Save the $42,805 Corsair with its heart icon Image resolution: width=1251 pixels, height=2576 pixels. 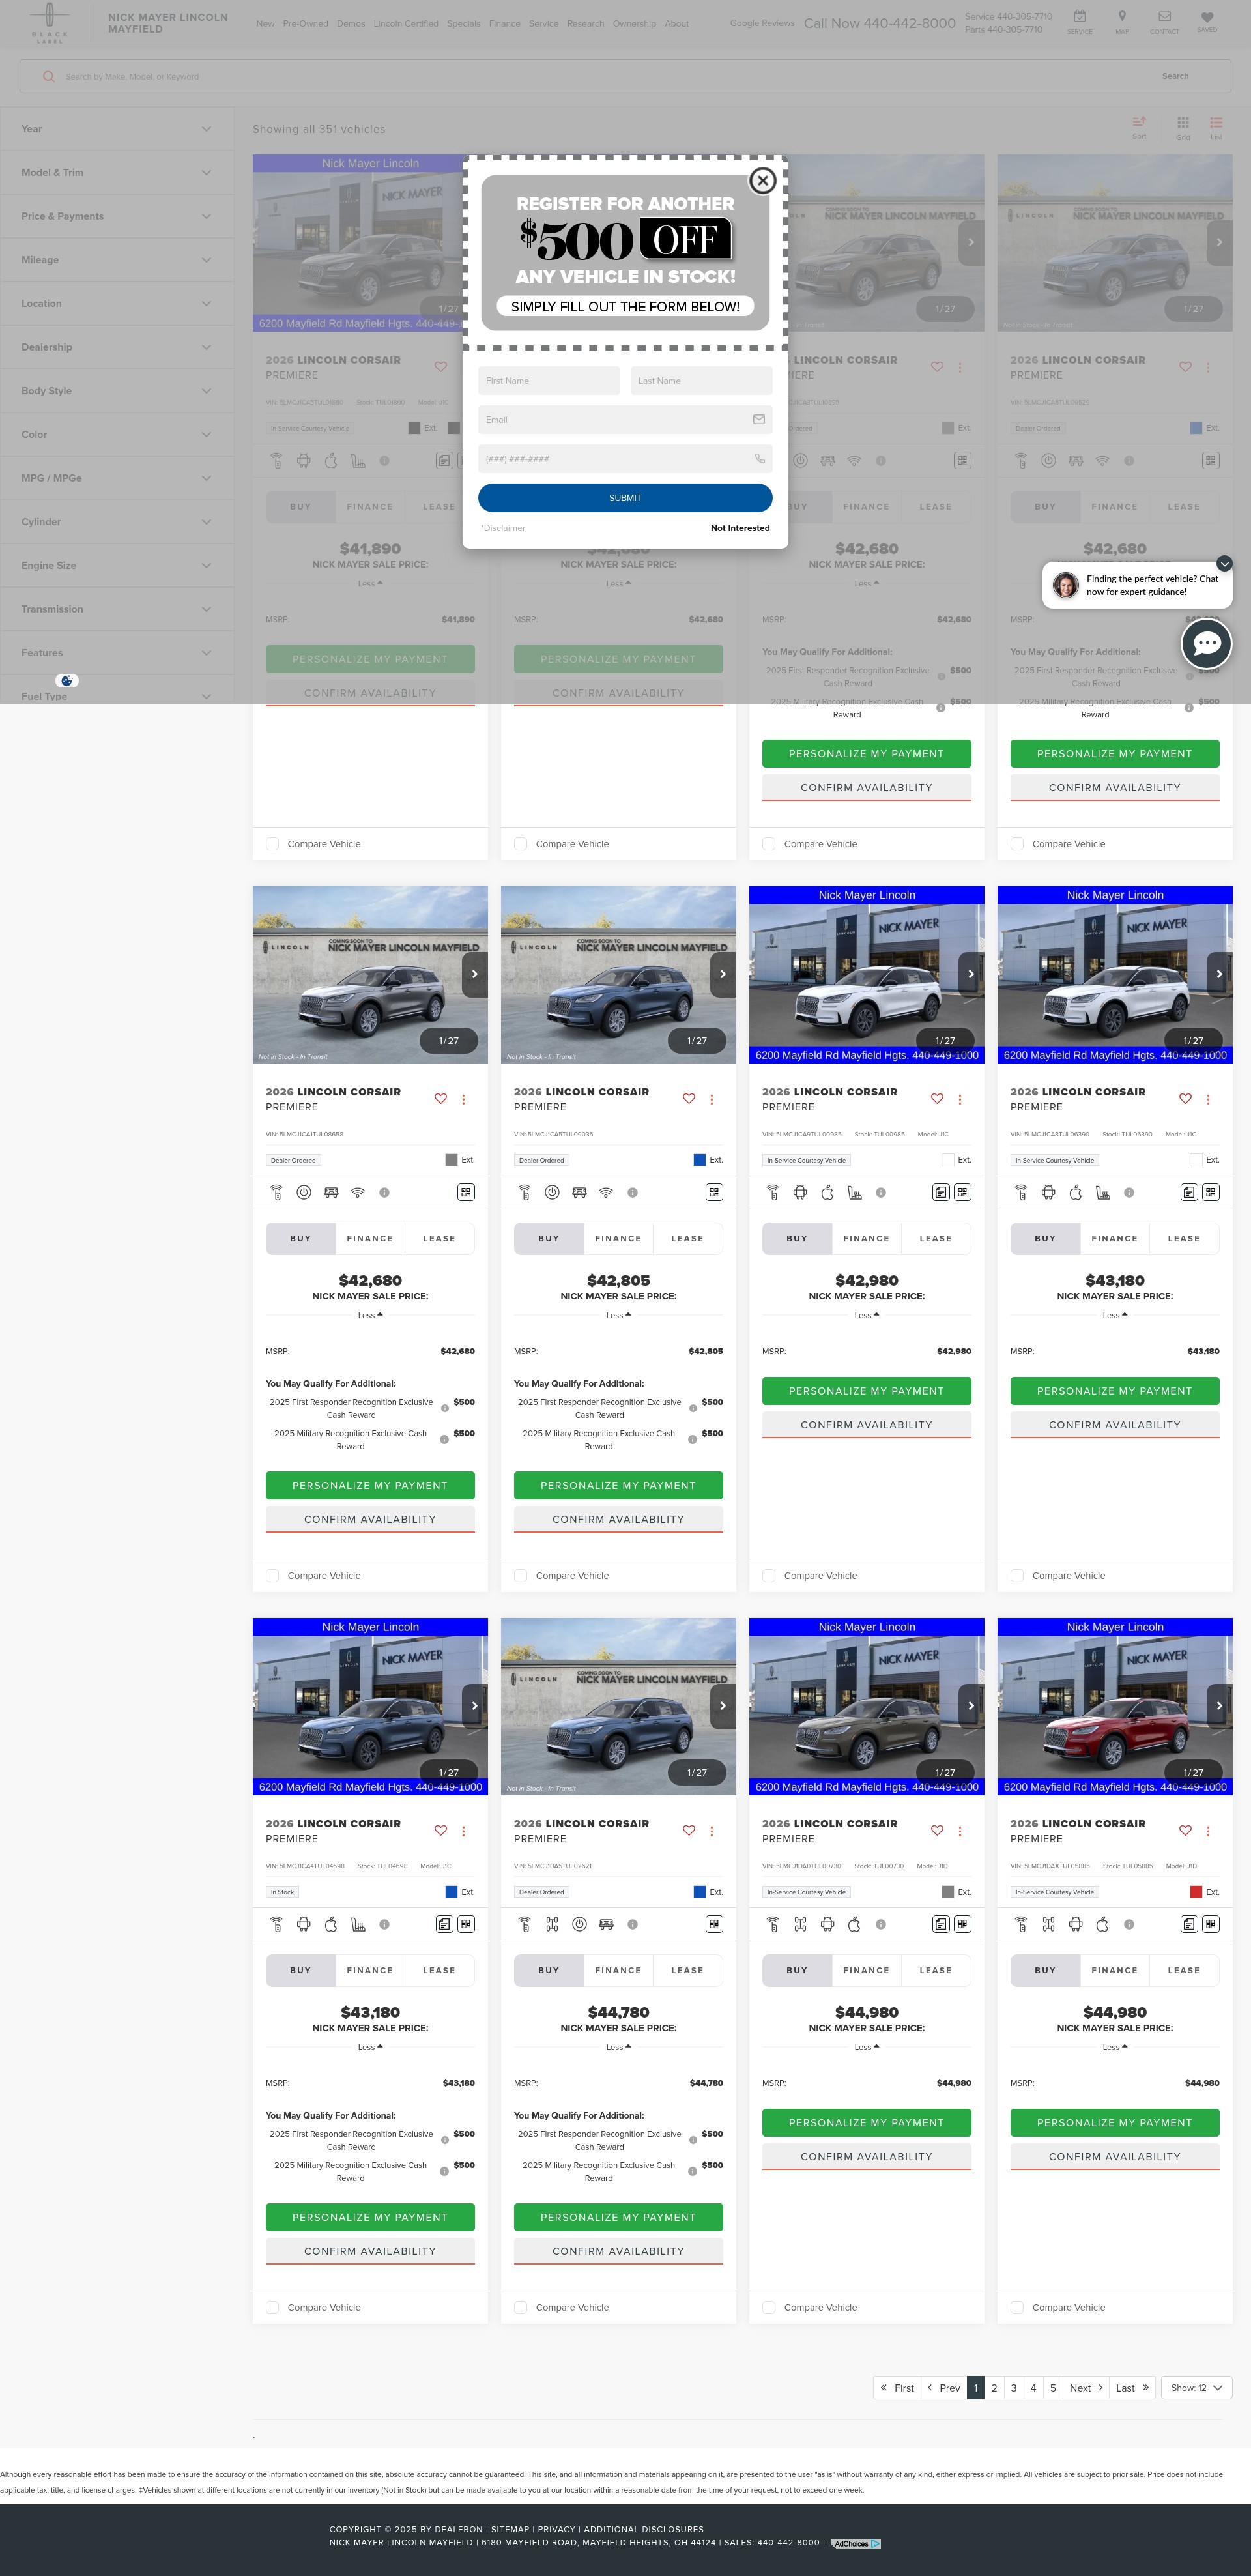[x=689, y=1099]
